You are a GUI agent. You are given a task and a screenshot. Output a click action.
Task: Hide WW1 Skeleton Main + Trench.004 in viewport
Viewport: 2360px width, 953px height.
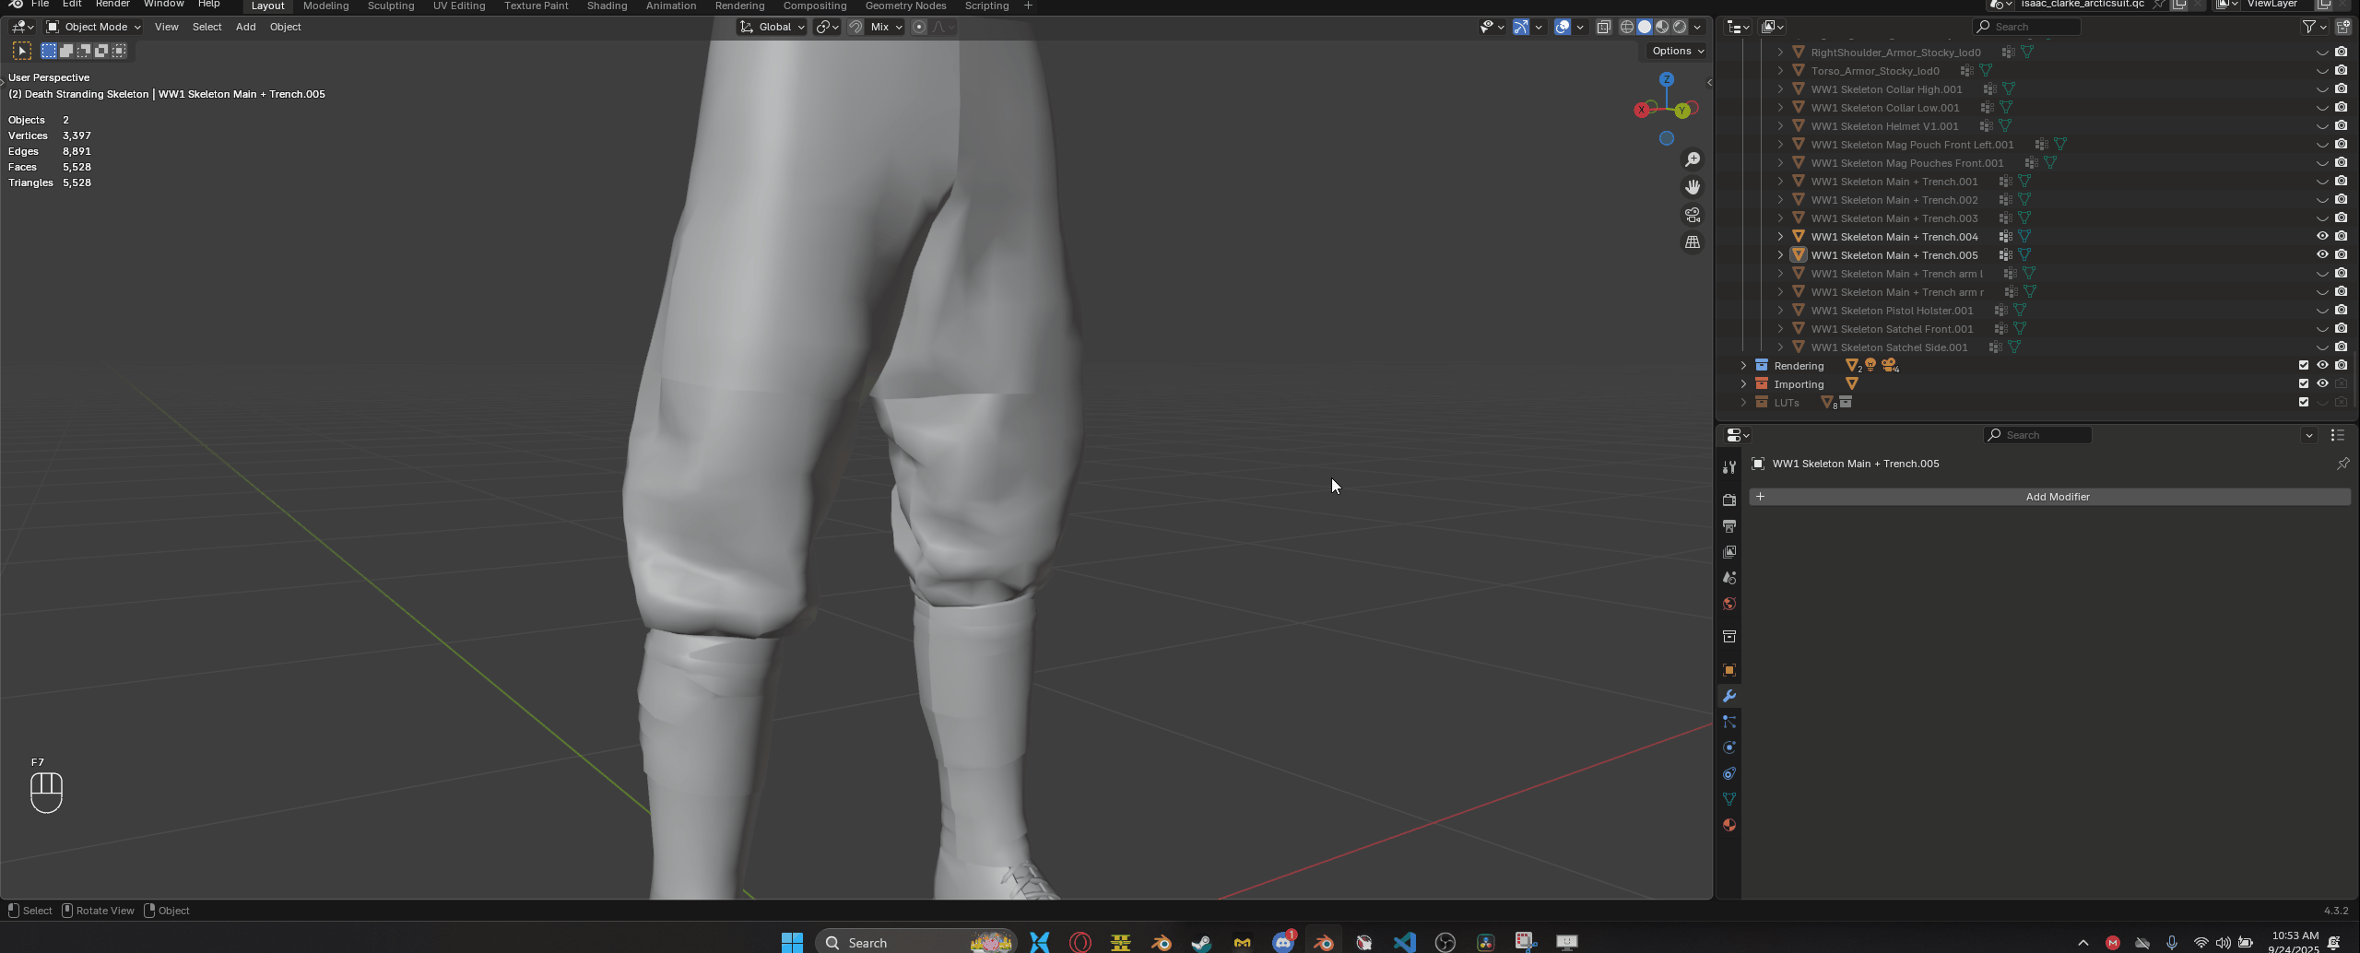(x=2322, y=236)
